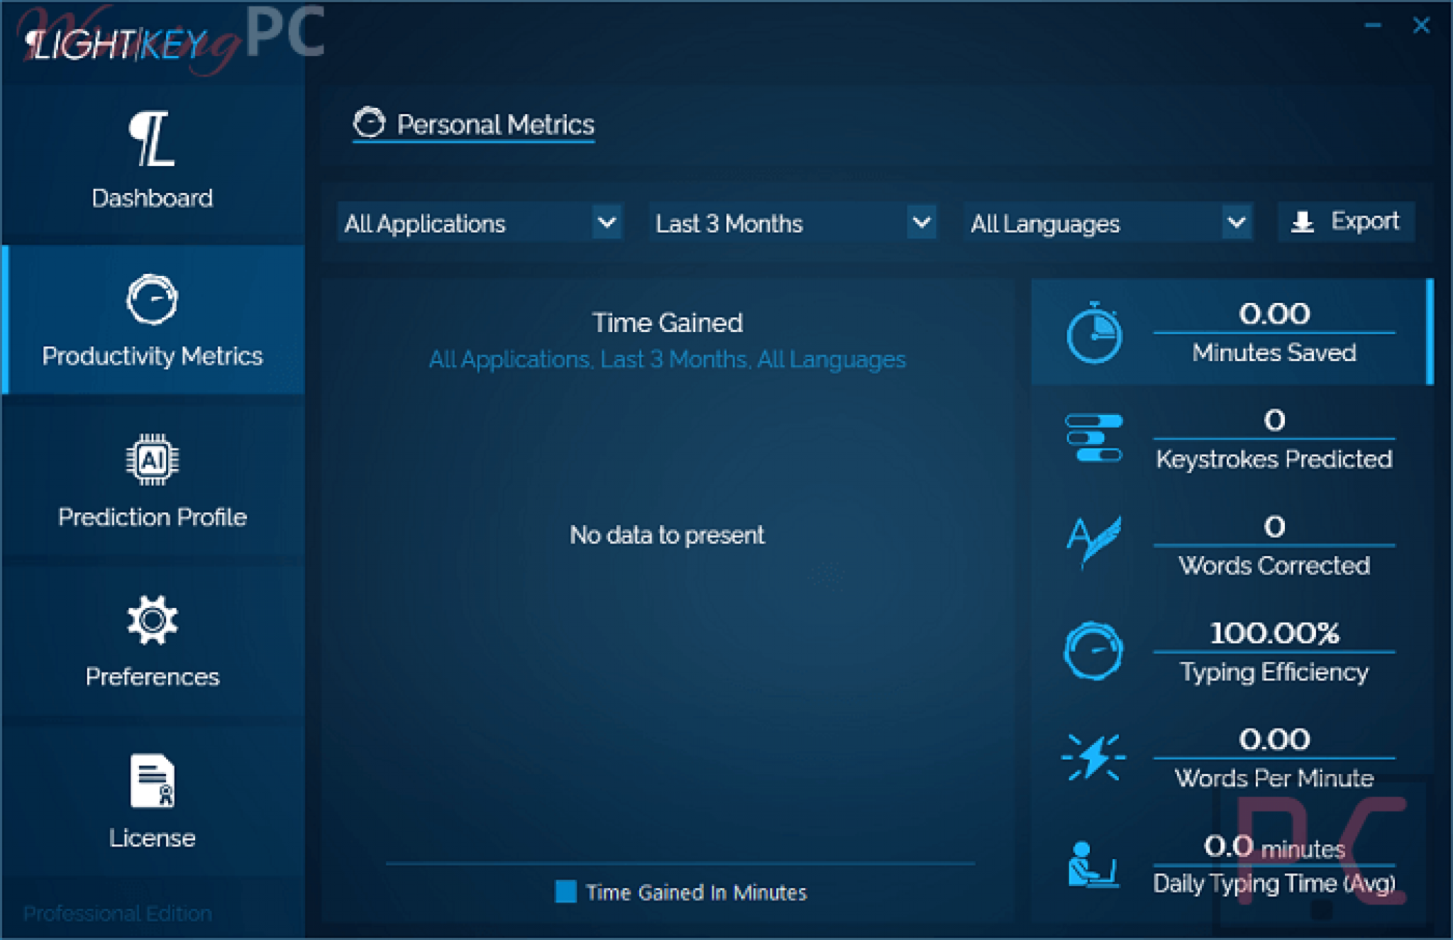Viewport: 1453px width, 940px height.
Task: Click the Typing Efficiency gauge icon
Action: click(1093, 651)
